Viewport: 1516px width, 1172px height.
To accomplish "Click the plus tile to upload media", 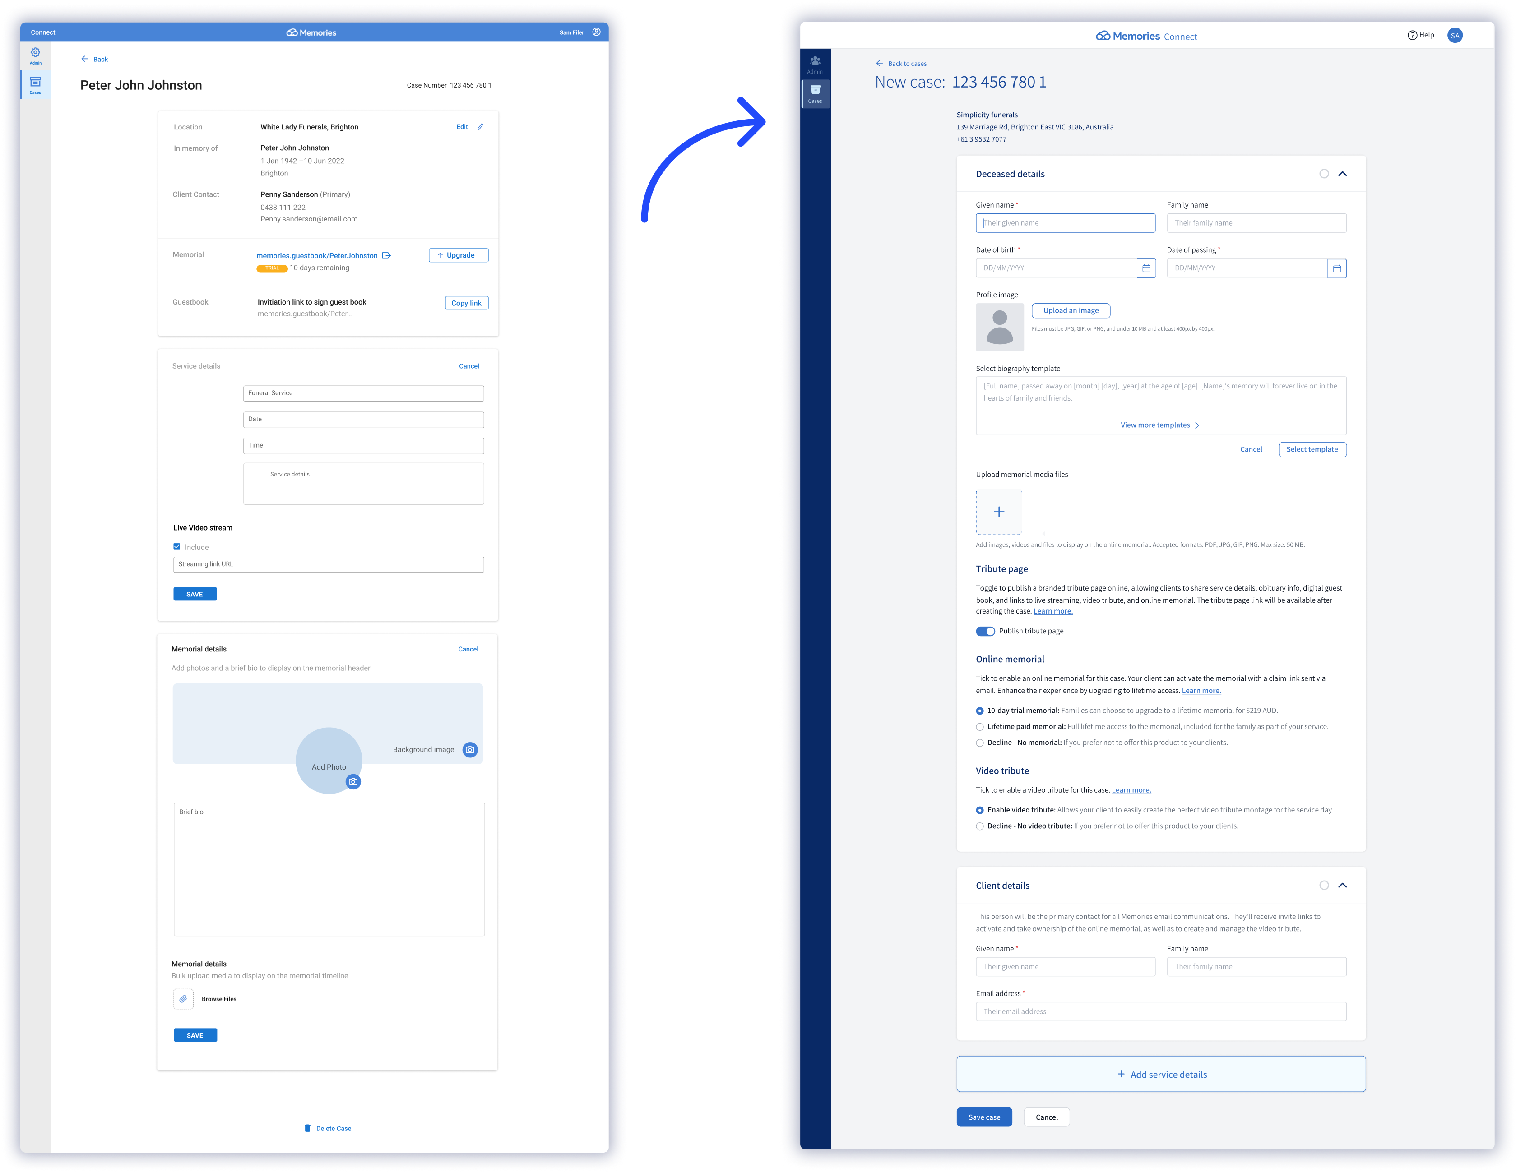I will (999, 512).
